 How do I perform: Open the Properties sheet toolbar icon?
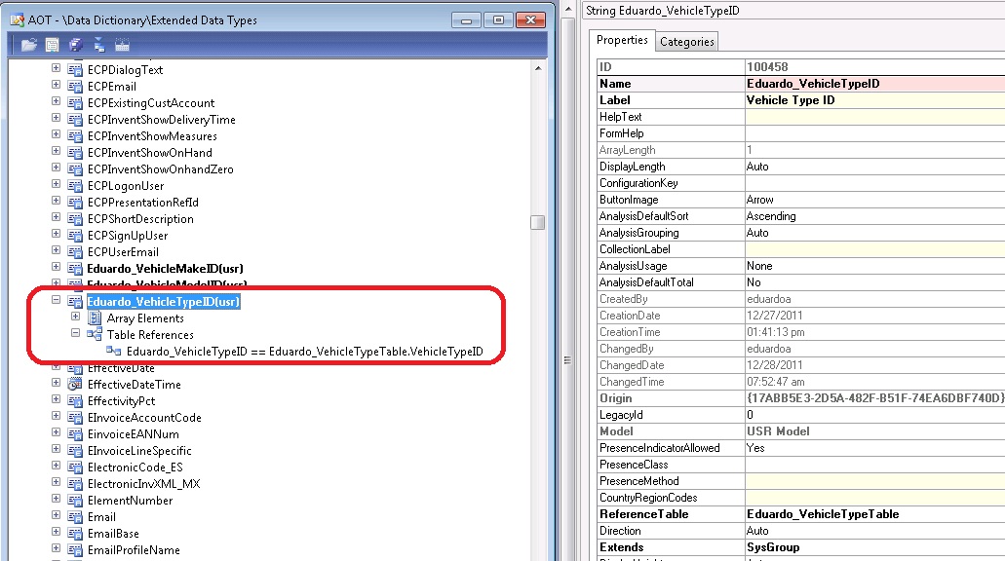pyautogui.click(x=53, y=45)
